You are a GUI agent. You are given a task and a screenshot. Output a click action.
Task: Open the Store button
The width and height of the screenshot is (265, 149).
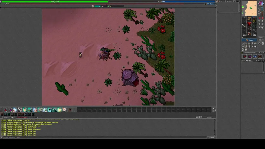click(x=249, y=40)
